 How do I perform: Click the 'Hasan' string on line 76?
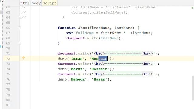click(100, 79)
